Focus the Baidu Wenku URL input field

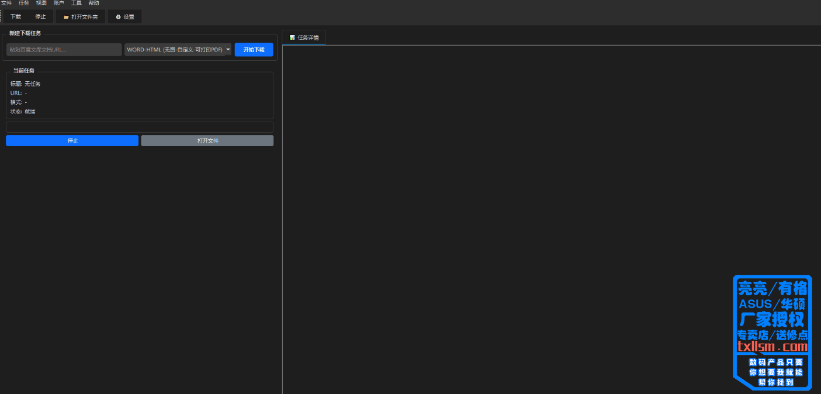coord(64,50)
